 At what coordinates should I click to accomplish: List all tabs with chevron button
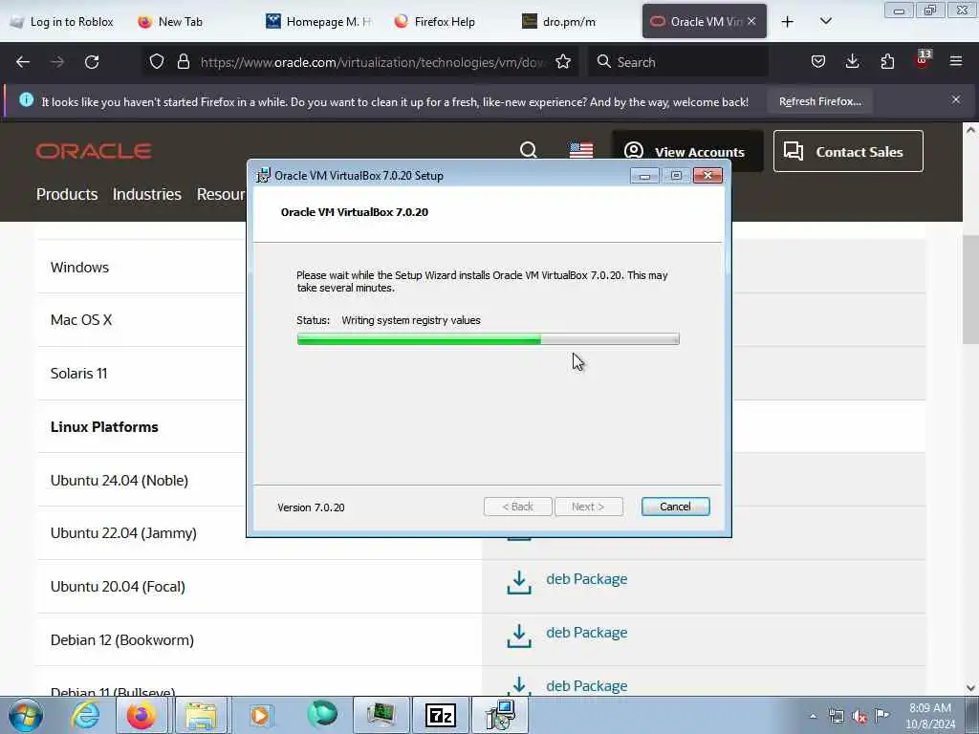coord(825,21)
